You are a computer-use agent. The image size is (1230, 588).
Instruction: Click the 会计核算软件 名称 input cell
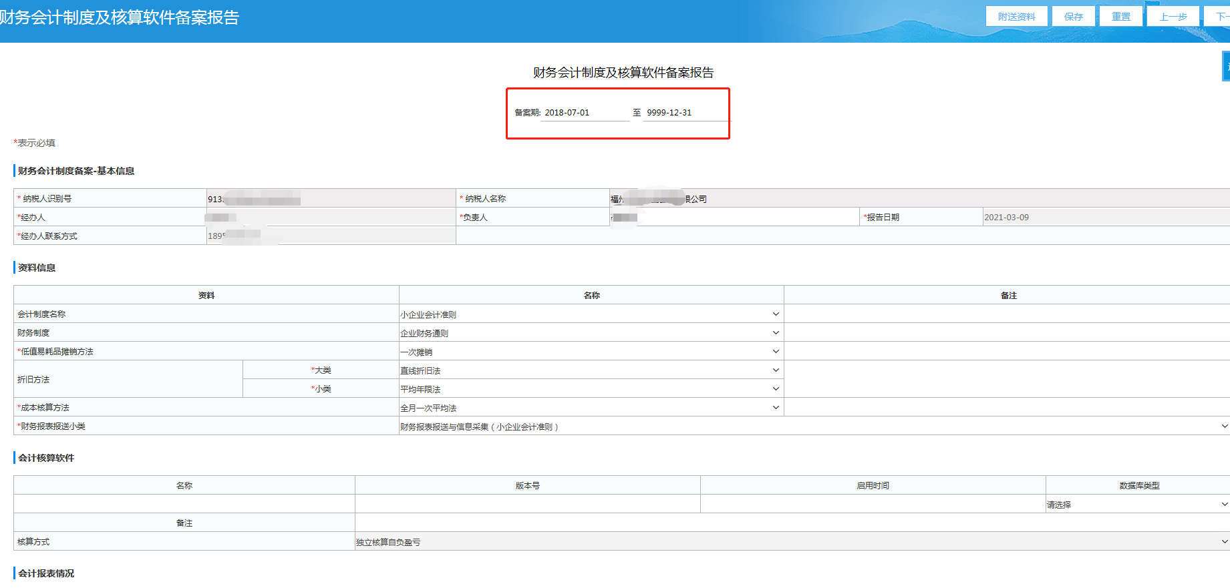(x=184, y=504)
